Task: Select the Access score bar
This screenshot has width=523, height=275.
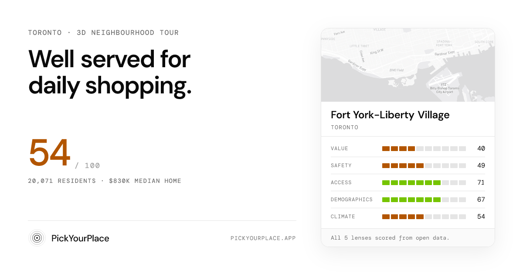Action: (x=424, y=182)
